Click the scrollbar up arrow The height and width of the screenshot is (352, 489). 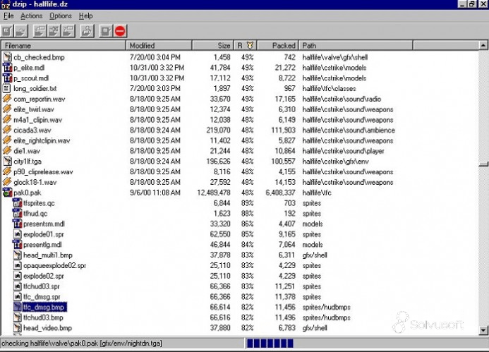coord(483,46)
